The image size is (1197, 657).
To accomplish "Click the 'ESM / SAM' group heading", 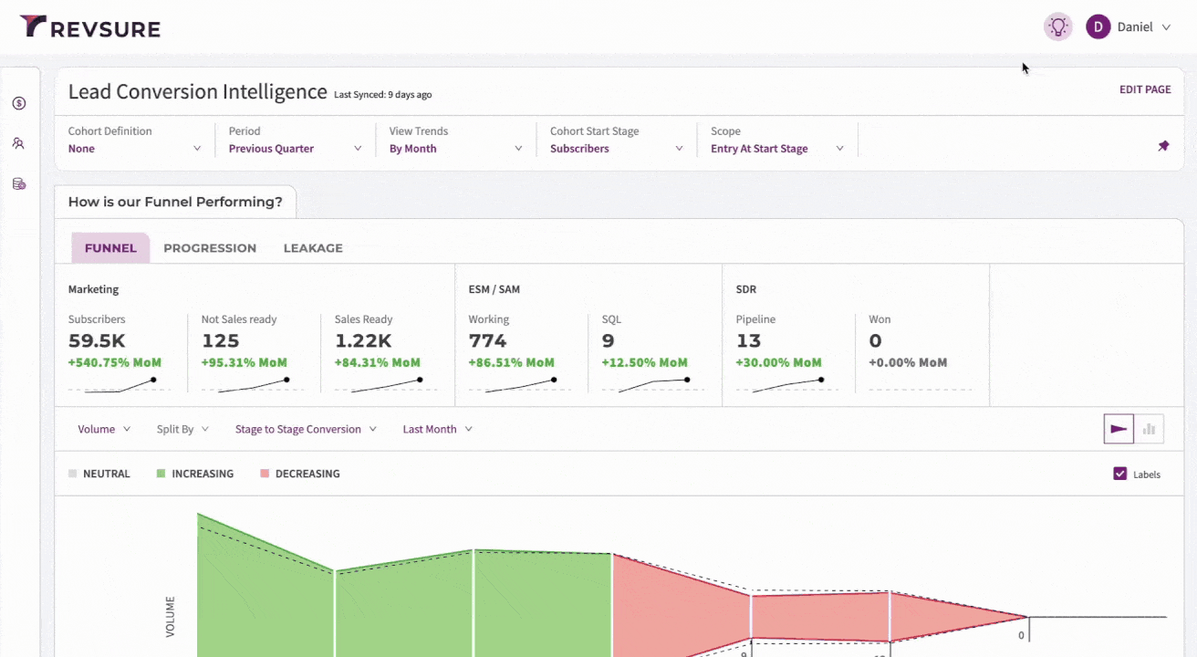I will (x=494, y=289).
